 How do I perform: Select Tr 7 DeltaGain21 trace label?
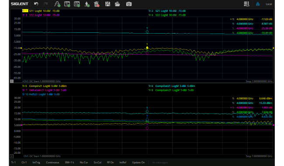pyautogui.click(x=44, y=90)
